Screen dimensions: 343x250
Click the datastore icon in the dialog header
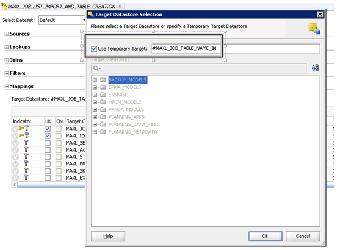coord(314,28)
